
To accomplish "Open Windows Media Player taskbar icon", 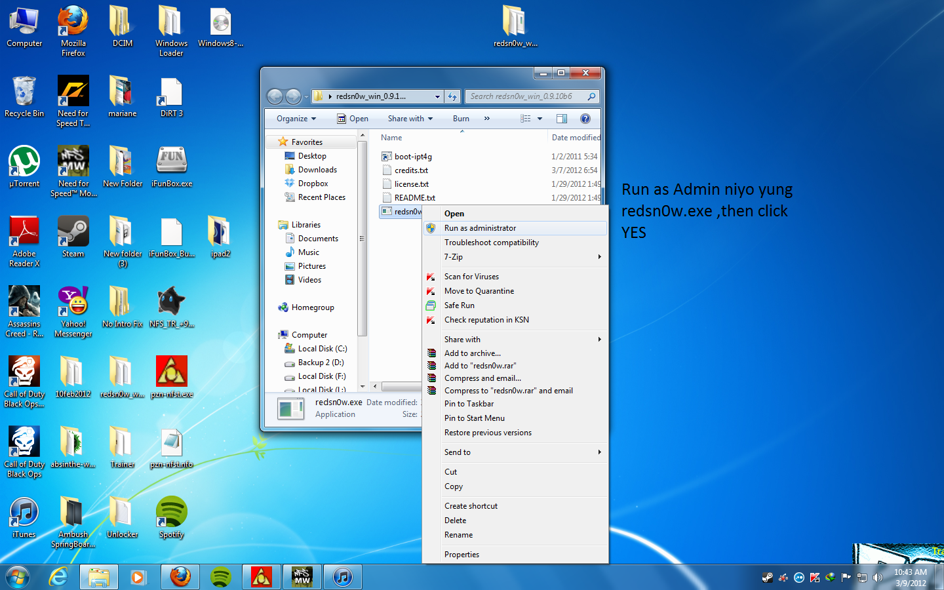I will pyautogui.click(x=138, y=577).
